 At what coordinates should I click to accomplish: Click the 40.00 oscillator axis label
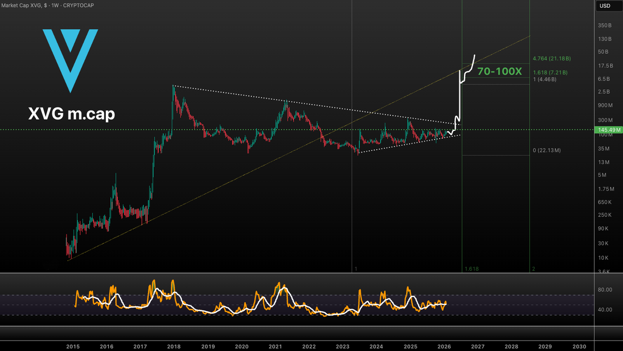tap(605, 310)
